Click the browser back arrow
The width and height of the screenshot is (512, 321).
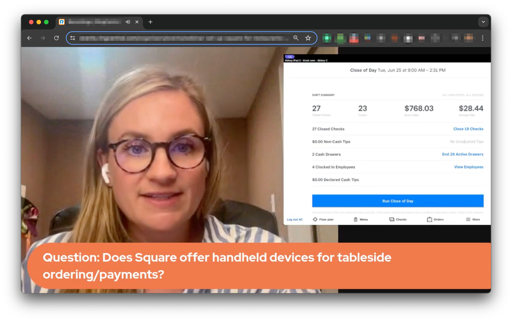(29, 38)
